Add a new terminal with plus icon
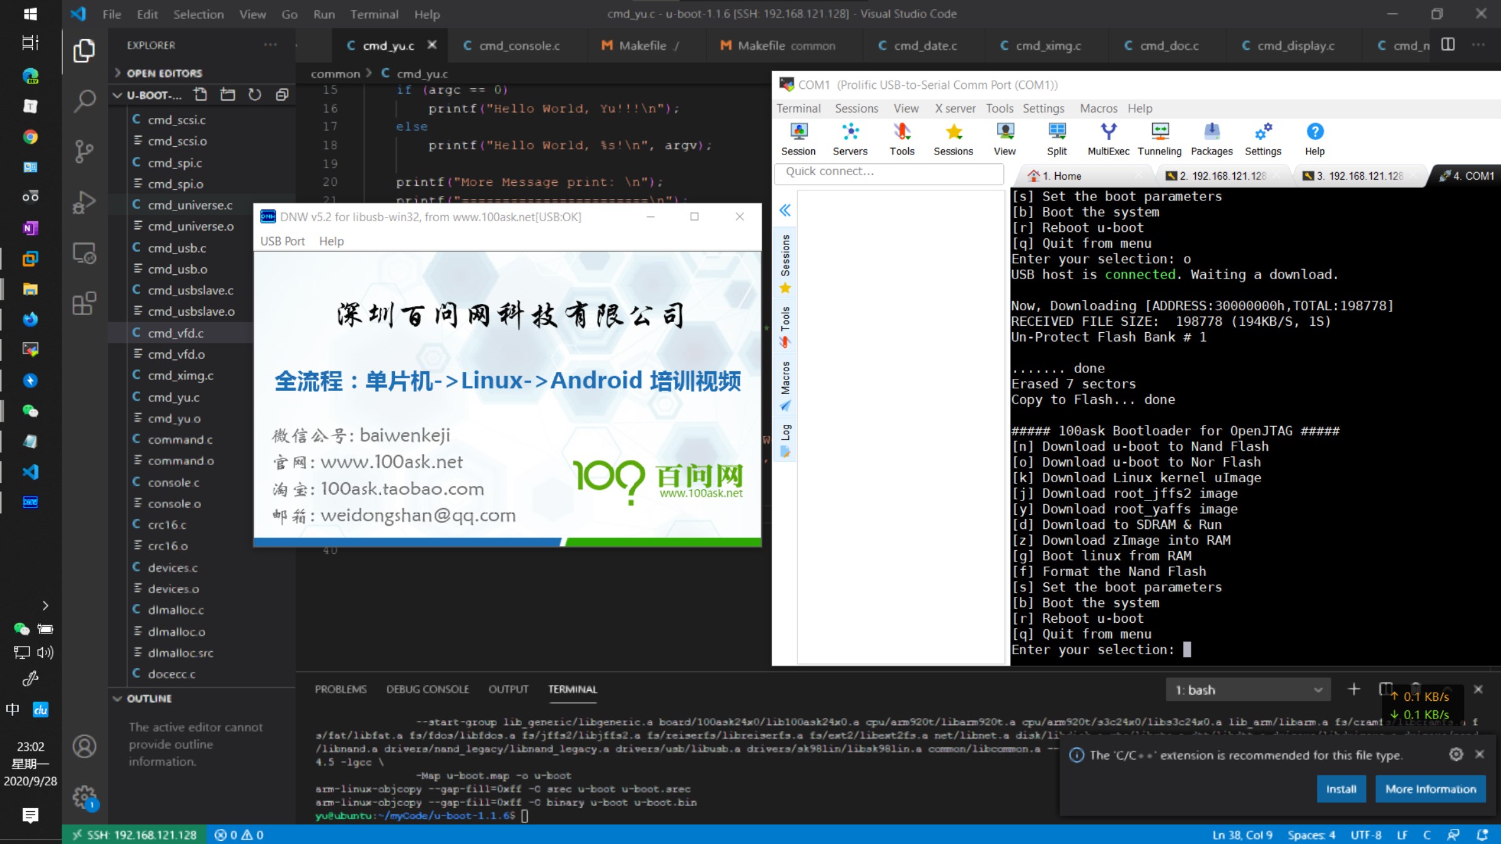This screenshot has width=1501, height=844. pos(1353,690)
